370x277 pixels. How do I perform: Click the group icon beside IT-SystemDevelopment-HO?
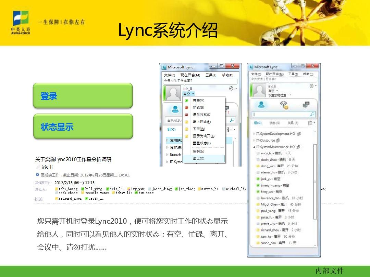[299, 134]
